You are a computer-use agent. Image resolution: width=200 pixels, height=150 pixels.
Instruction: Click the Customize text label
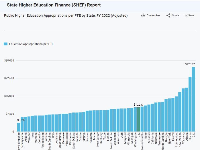[153, 15]
